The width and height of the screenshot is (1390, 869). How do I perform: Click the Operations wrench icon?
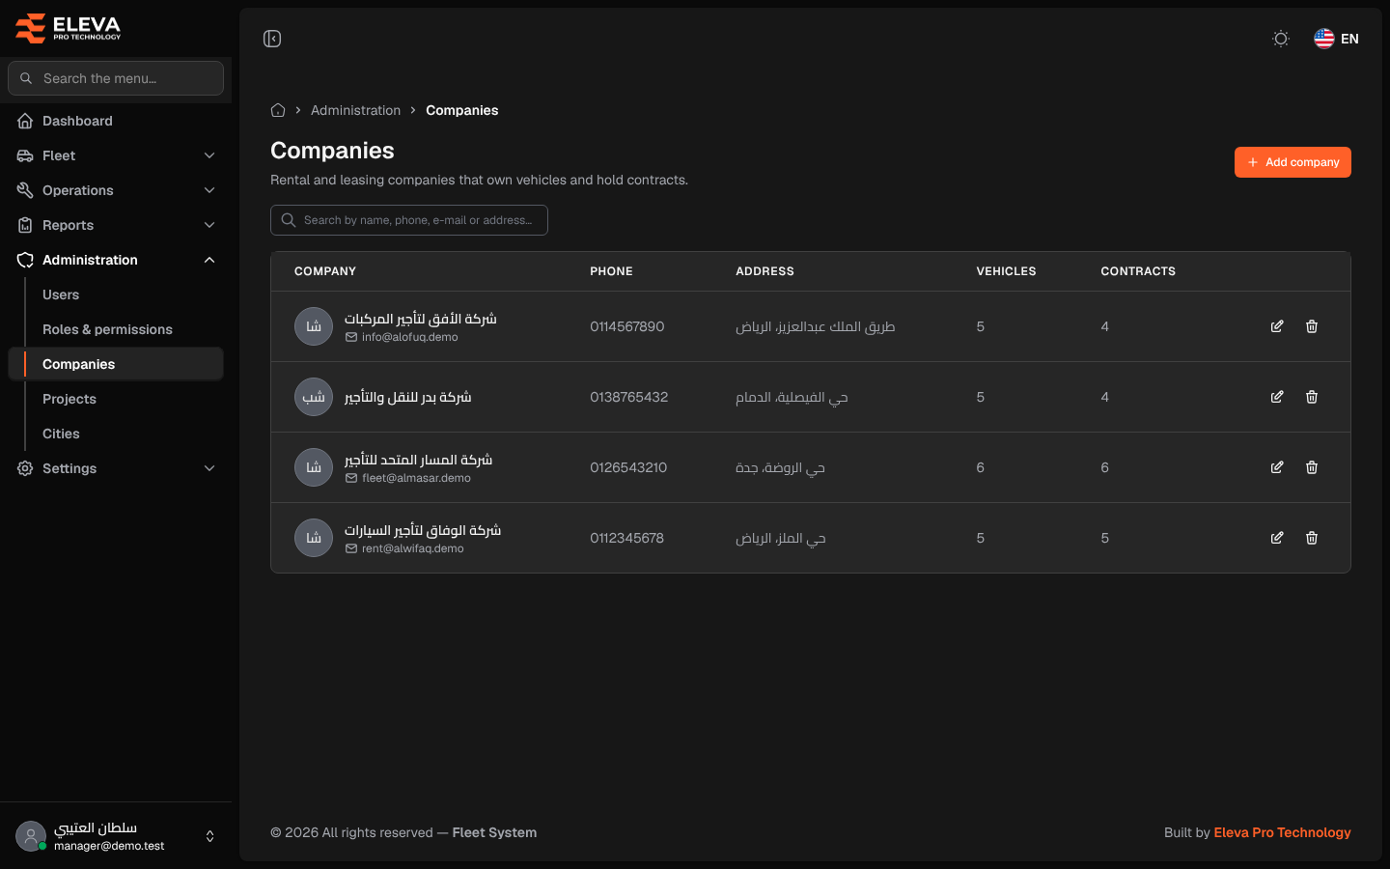click(x=25, y=190)
